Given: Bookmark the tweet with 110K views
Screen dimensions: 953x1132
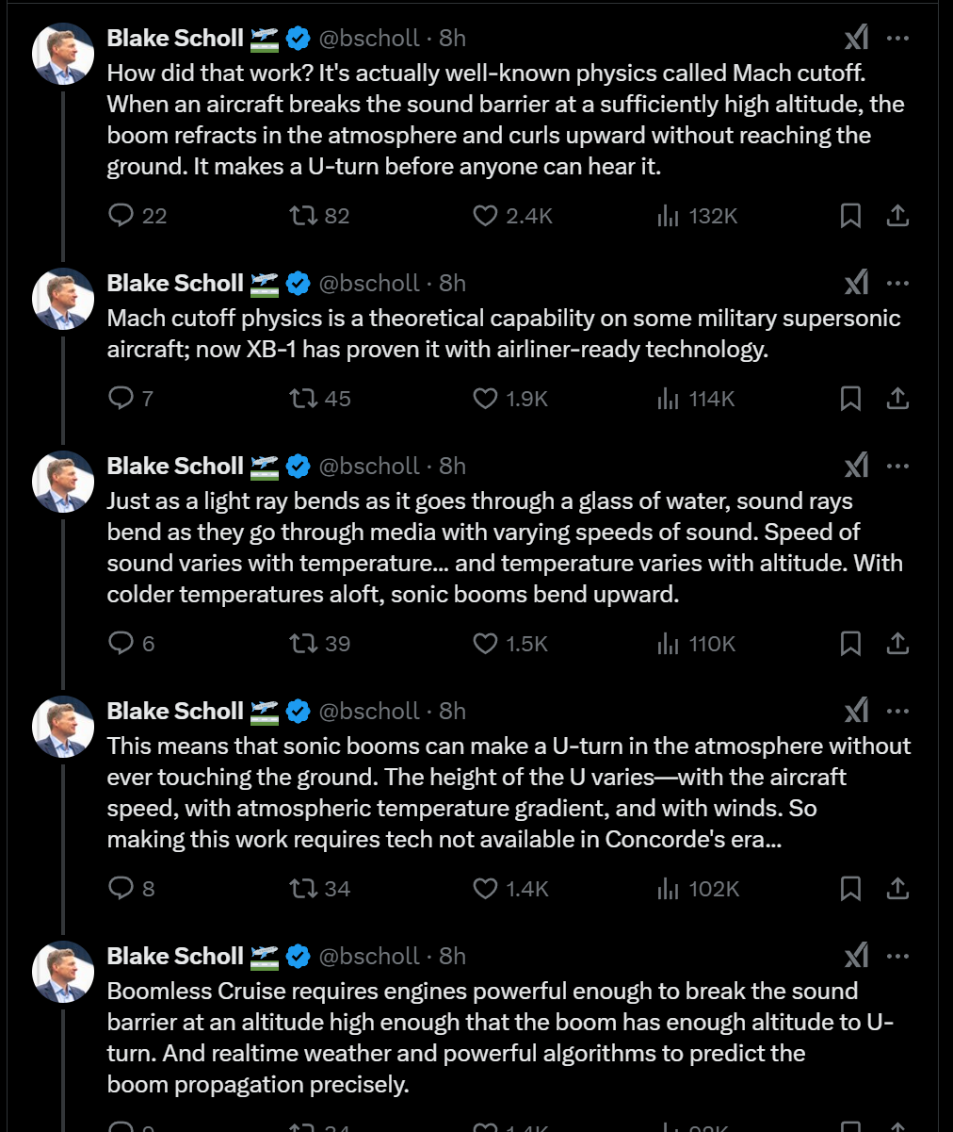Looking at the screenshot, I should pyautogui.click(x=850, y=644).
